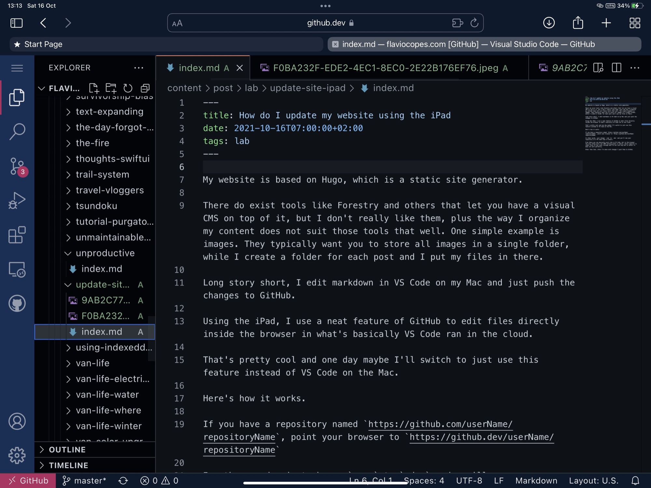Expand the OUTLINE section
The width and height of the screenshot is (651, 488).
click(x=67, y=450)
